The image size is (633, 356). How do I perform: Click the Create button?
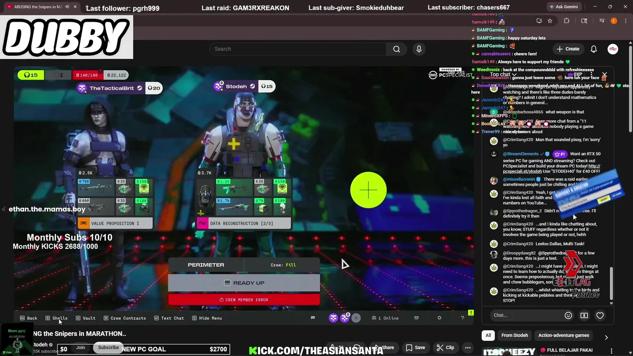(568, 49)
